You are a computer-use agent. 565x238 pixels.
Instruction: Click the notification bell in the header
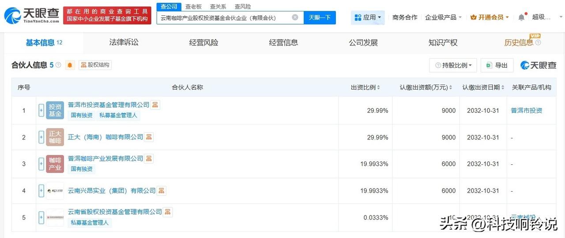(x=521, y=17)
